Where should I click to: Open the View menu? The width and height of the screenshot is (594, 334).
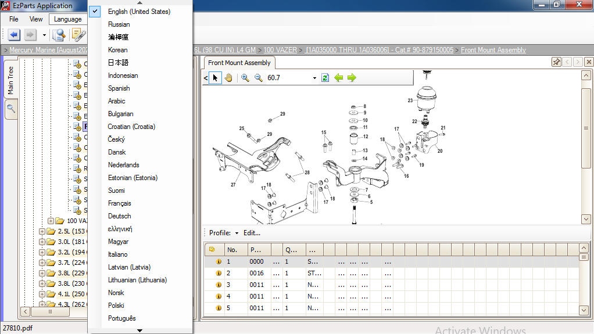pos(36,19)
